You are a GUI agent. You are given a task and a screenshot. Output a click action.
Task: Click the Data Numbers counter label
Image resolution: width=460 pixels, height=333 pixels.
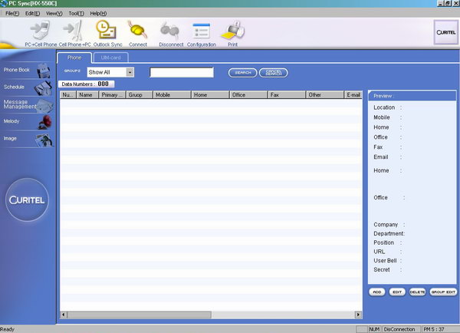(86, 84)
